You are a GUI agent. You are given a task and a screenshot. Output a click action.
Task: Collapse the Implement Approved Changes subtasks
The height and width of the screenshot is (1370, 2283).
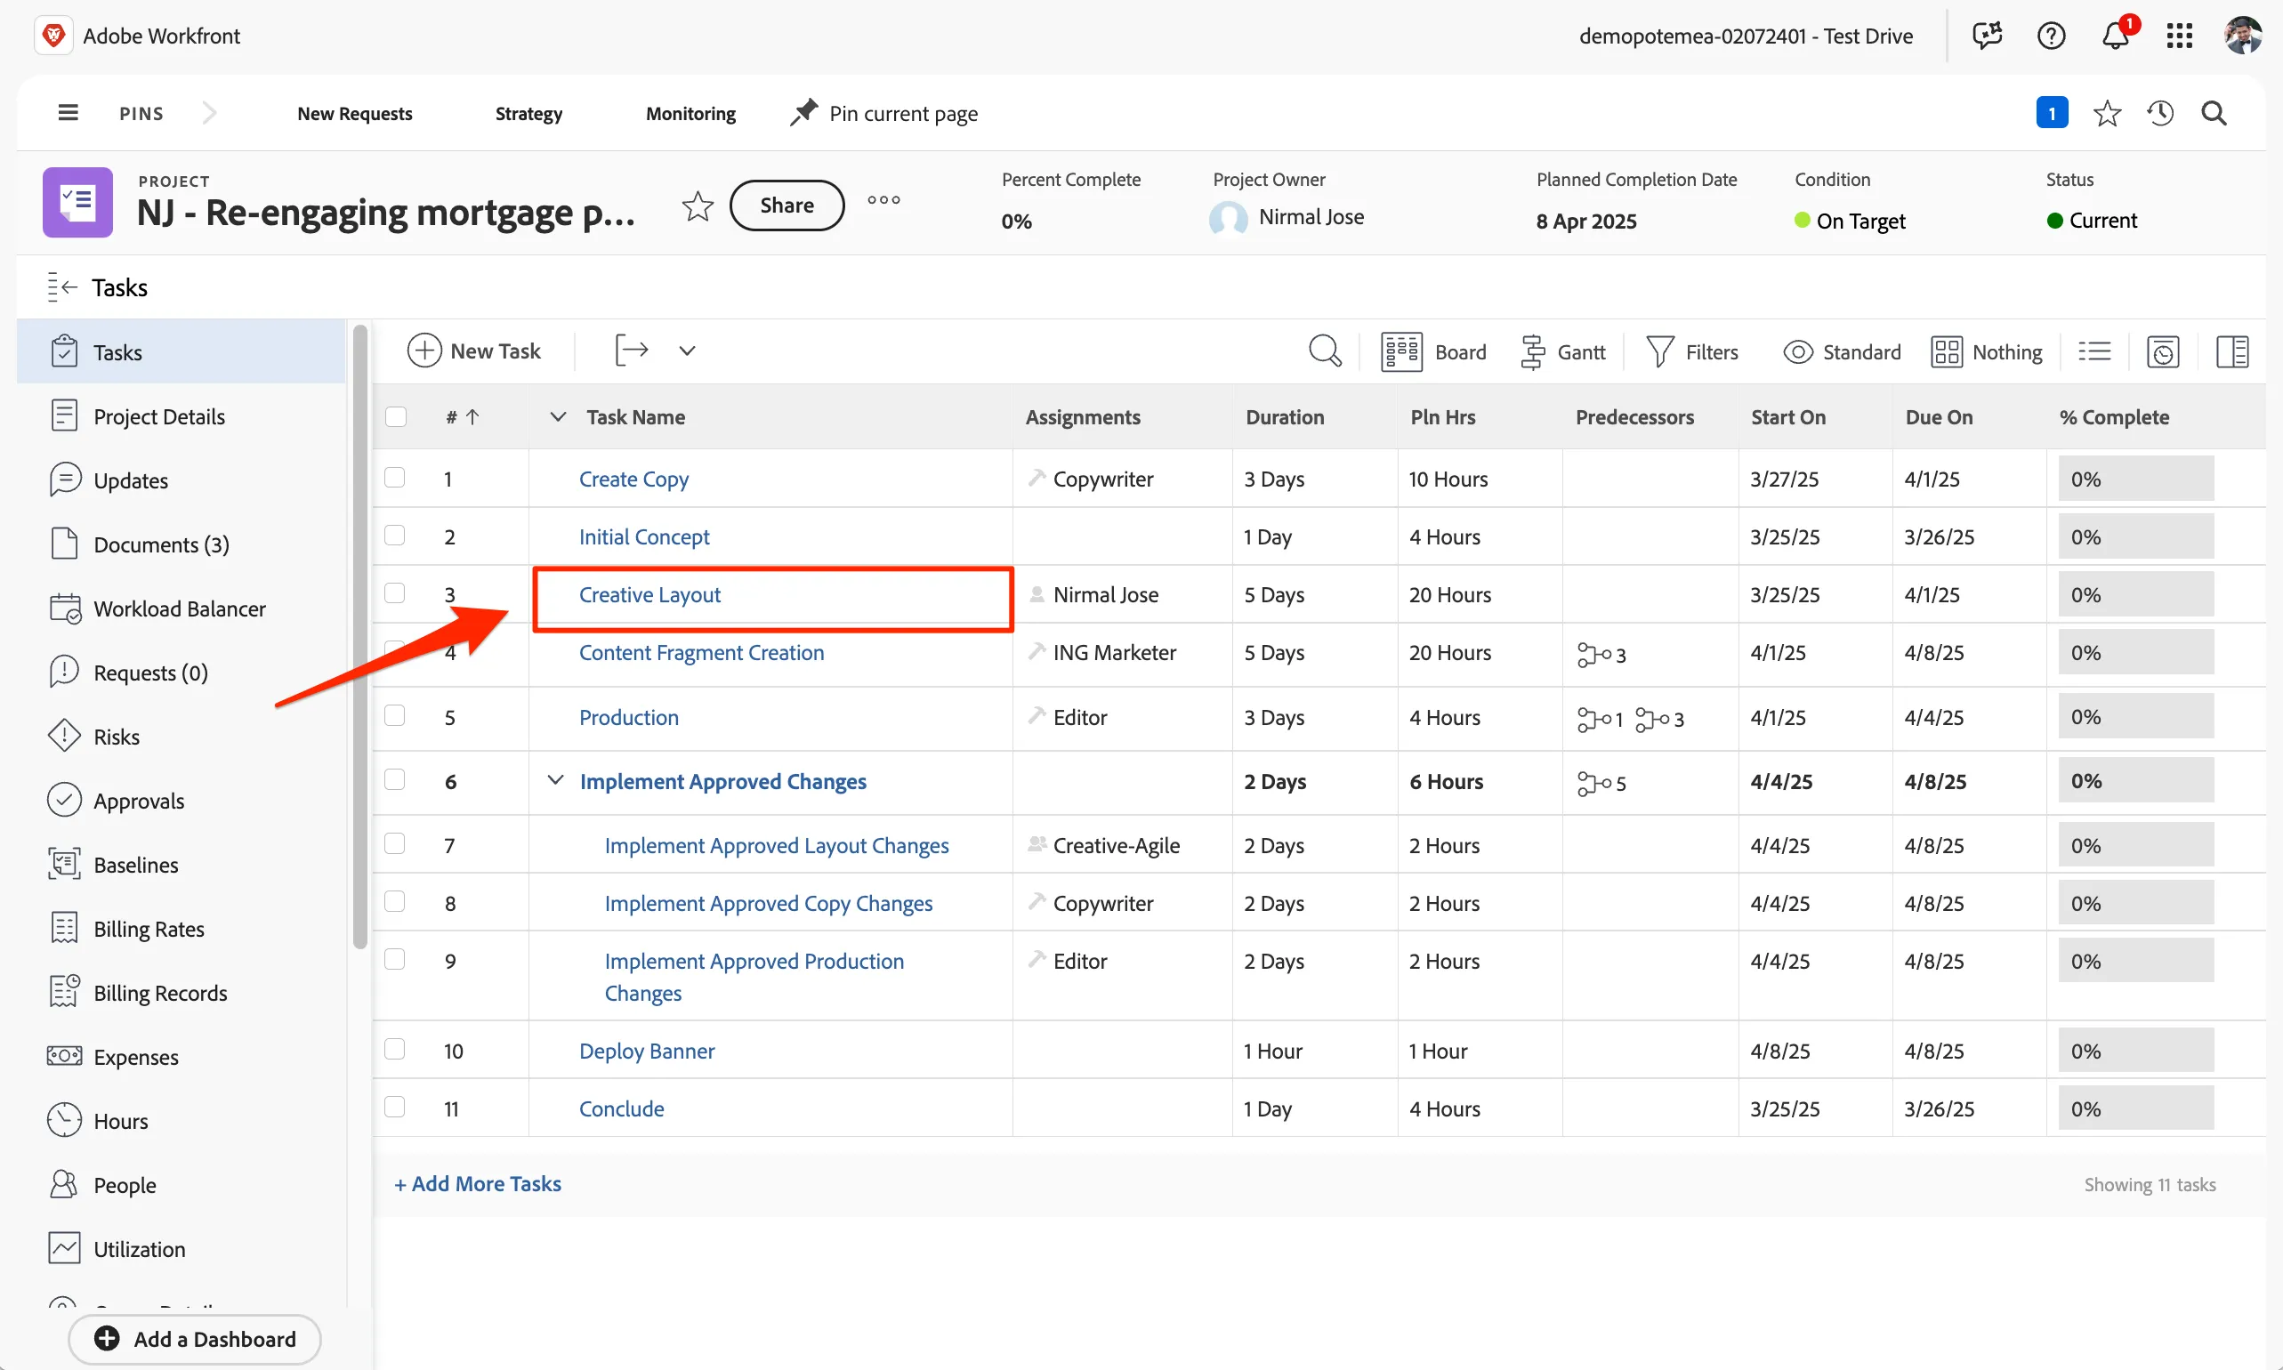[x=556, y=780]
